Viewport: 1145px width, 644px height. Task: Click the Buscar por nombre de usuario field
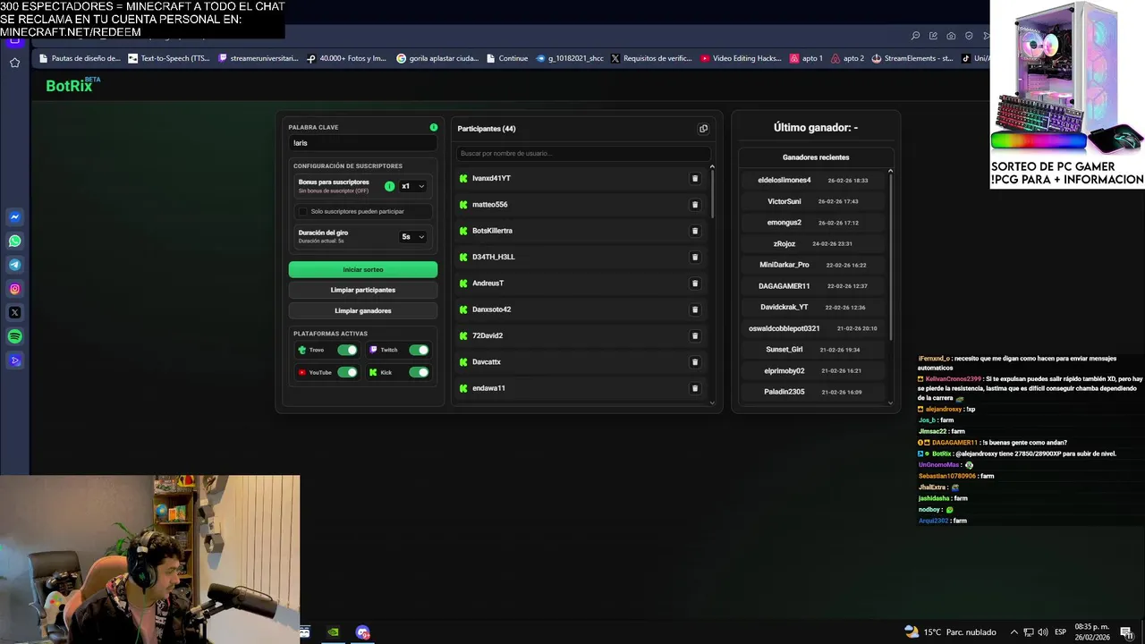(583, 154)
